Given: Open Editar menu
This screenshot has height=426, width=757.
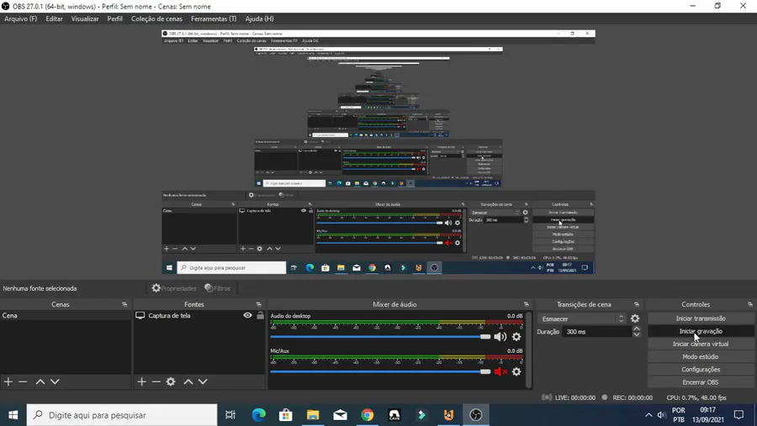Looking at the screenshot, I should coord(54,18).
